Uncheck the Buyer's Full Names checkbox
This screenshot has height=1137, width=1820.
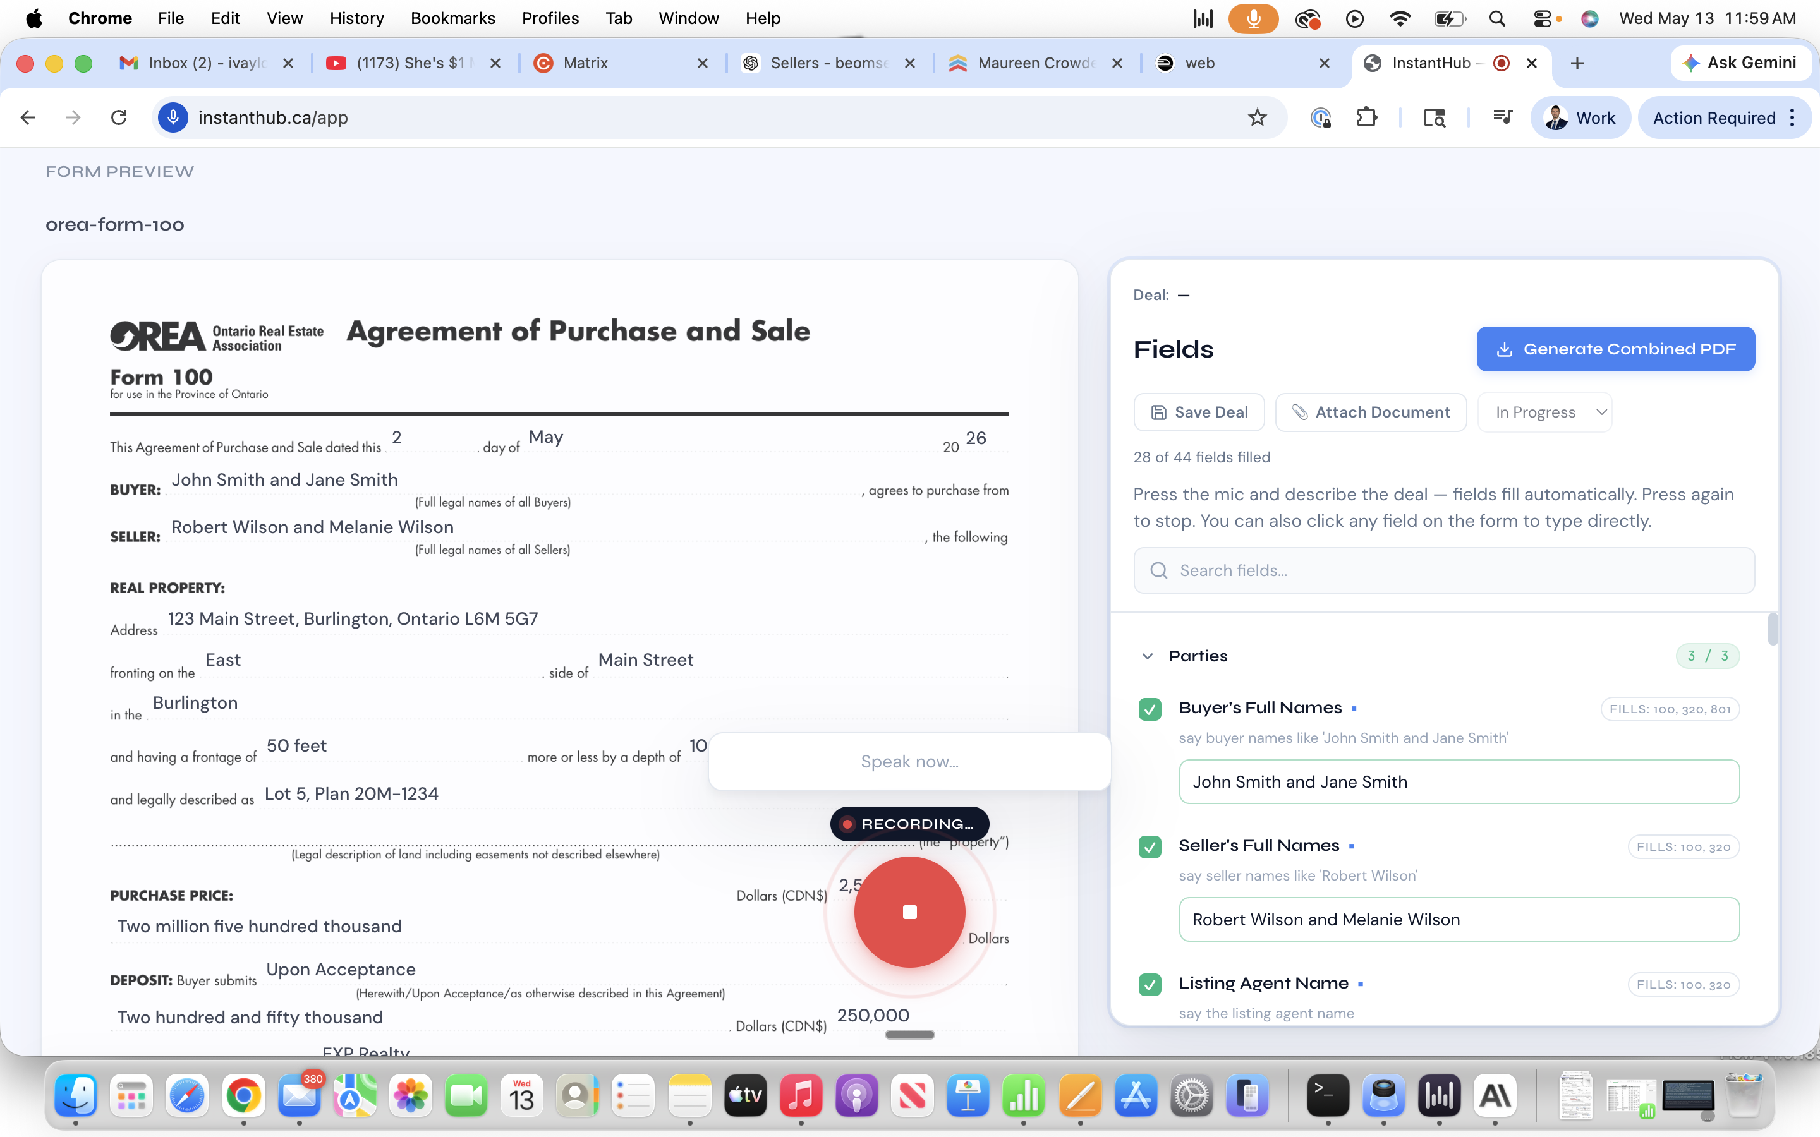tap(1149, 708)
